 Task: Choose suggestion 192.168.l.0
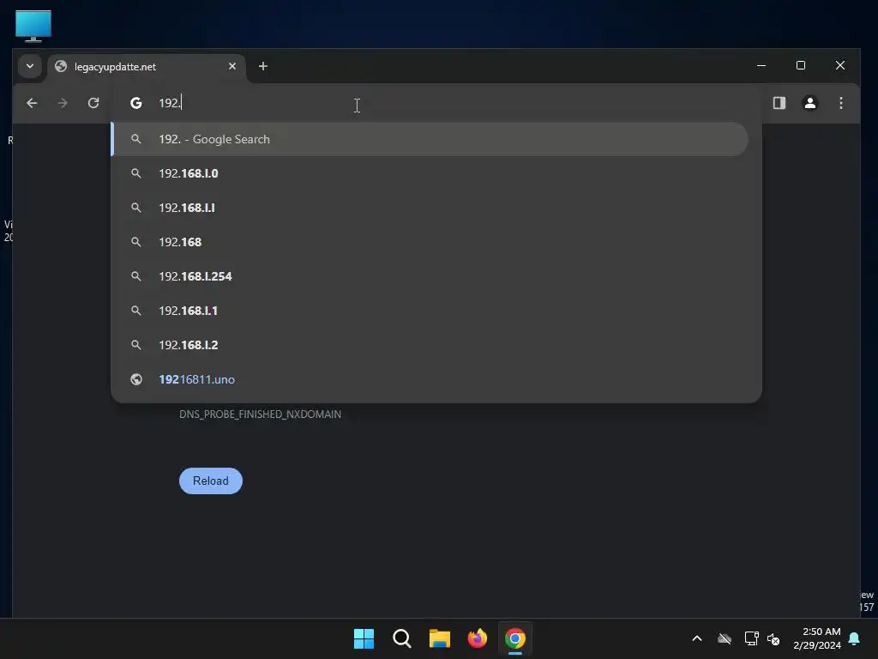click(x=430, y=173)
